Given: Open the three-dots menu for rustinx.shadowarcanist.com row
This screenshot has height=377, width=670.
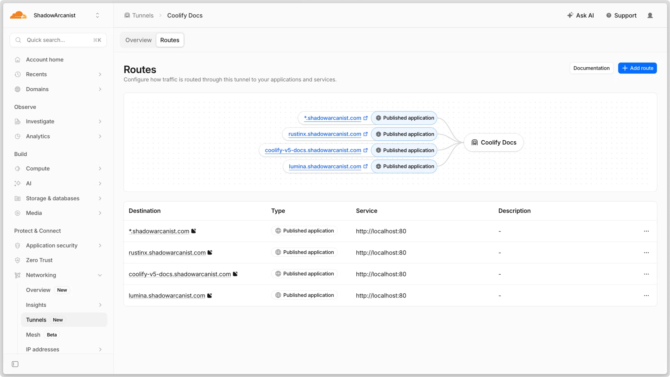Looking at the screenshot, I should click(x=646, y=253).
